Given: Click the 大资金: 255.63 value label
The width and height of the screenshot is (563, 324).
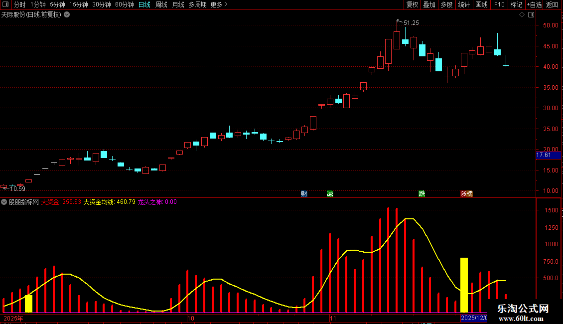Looking at the screenshot, I should (61, 202).
